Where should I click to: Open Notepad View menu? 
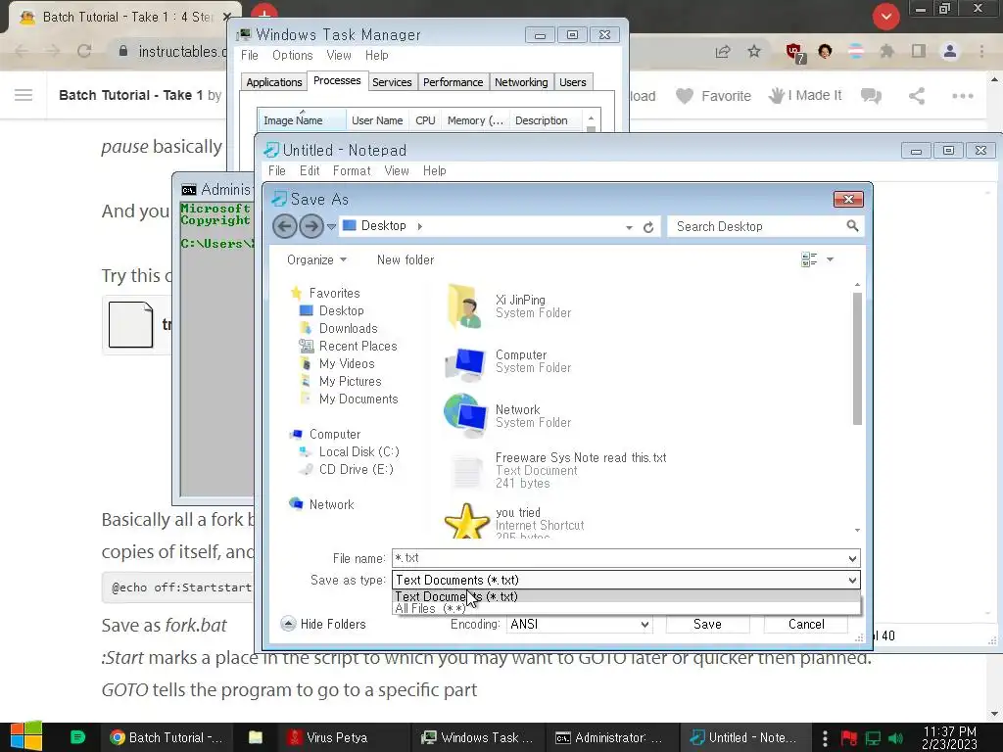(397, 170)
